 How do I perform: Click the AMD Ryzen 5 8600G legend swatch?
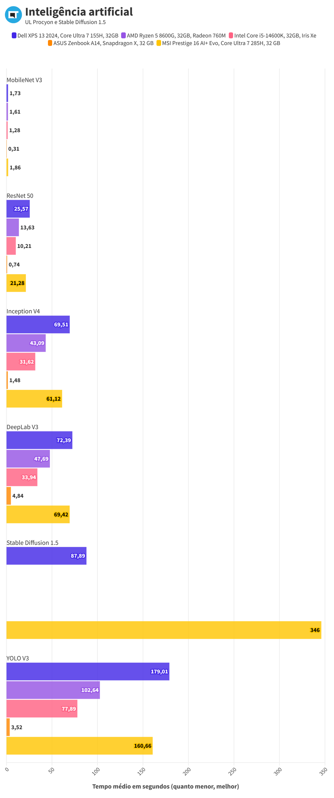pos(123,36)
